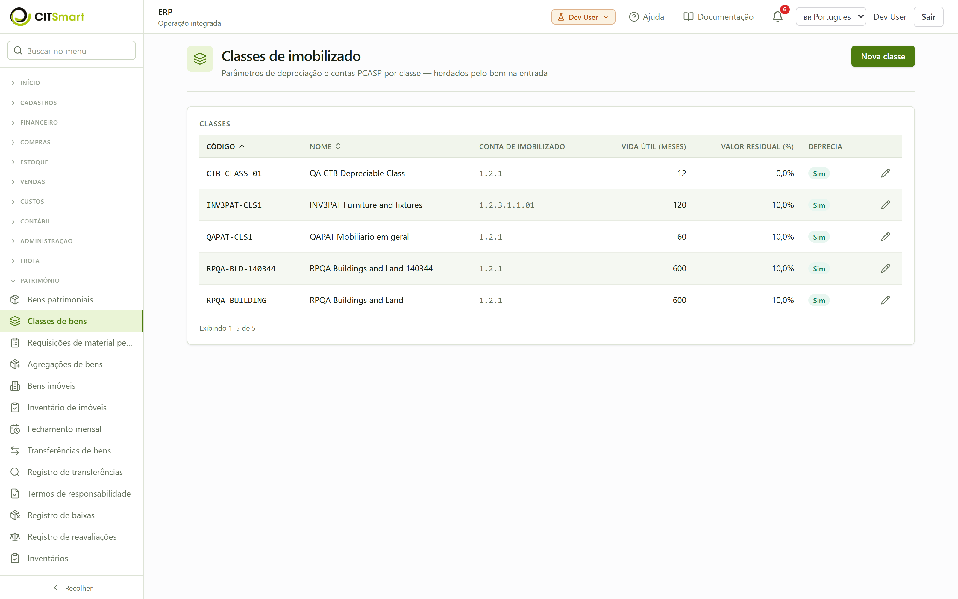
Task: Open the Dev User role dropdown
Action: [583, 17]
